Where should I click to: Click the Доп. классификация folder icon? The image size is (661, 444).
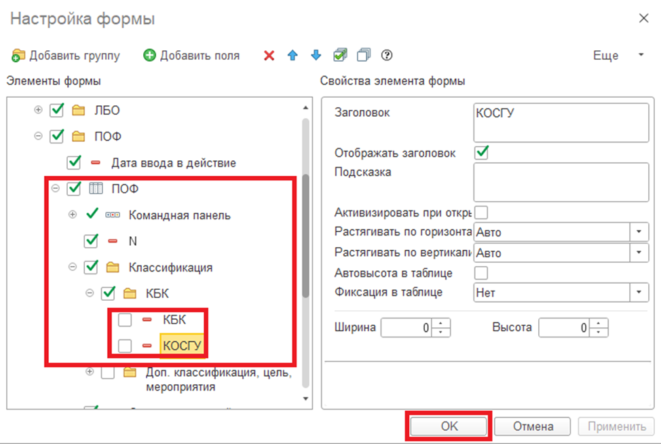click(130, 372)
